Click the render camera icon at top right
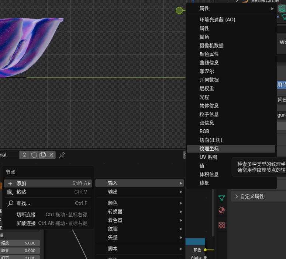The height and width of the screenshot is (259, 286). pyautogui.click(x=282, y=8)
